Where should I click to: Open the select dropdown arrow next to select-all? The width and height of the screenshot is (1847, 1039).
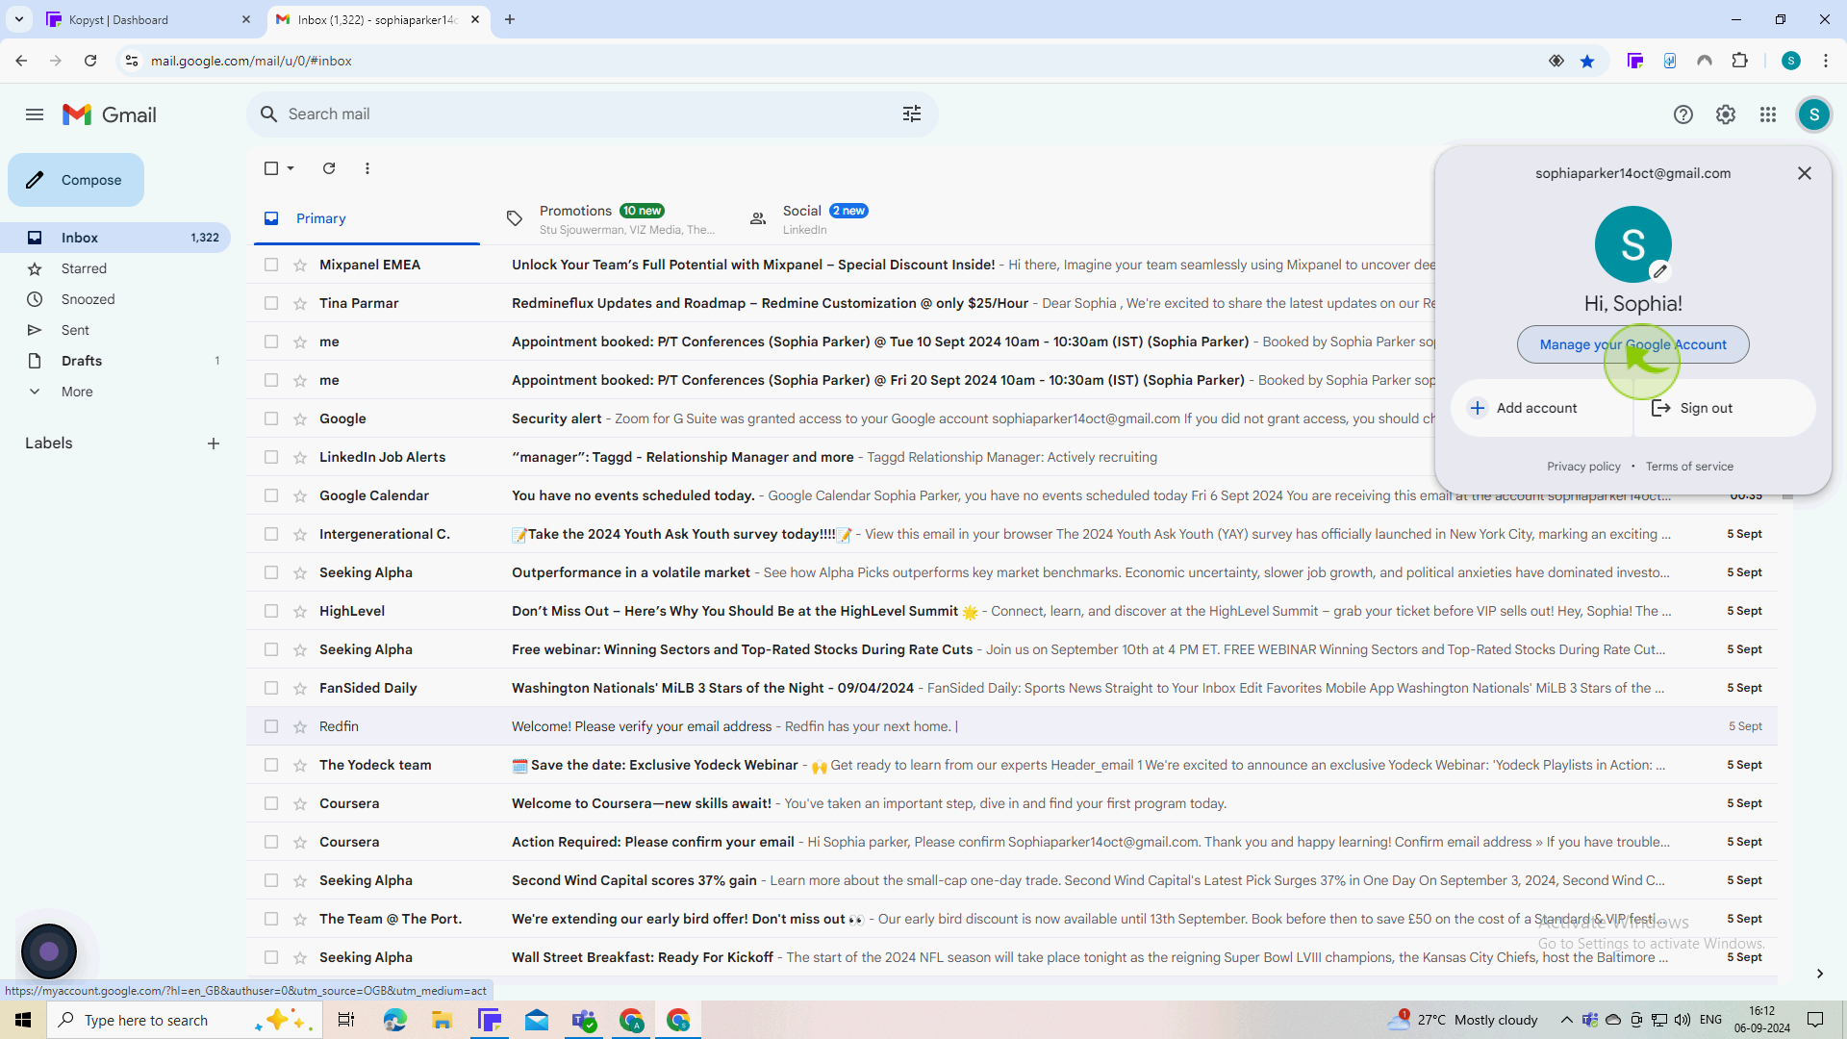tap(291, 168)
